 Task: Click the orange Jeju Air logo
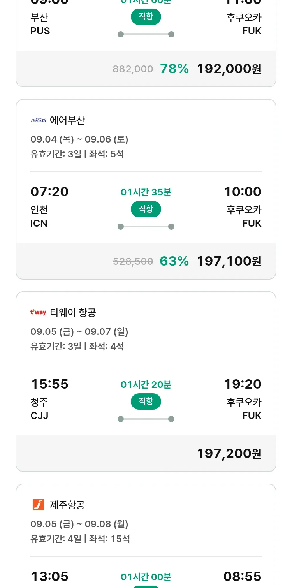tap(38, 505)
